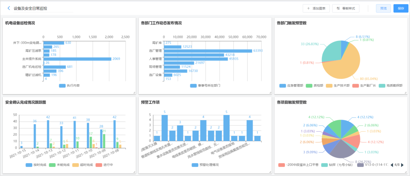This screenshot has width=410, height=176.
Task: Go to next legend page in 各项目触发预警数
Action: pyautogui.click(x=402, y=165)
